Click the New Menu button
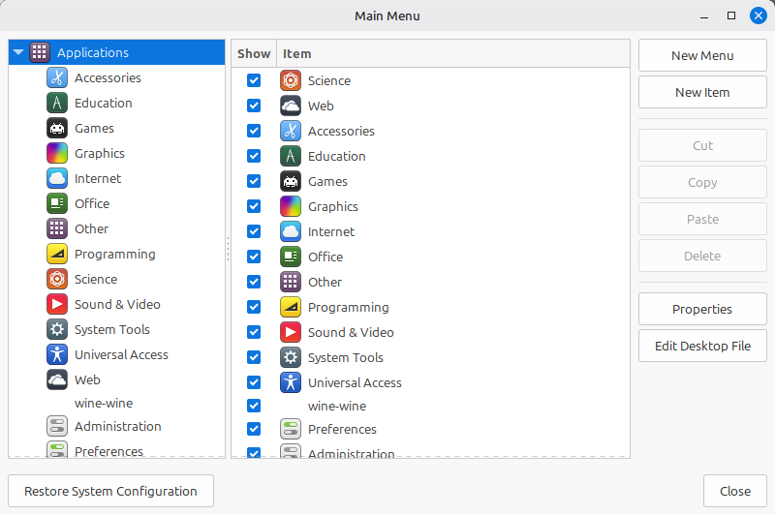The height and width of the screenshot is (515, 775). click(x=702, y=56)
